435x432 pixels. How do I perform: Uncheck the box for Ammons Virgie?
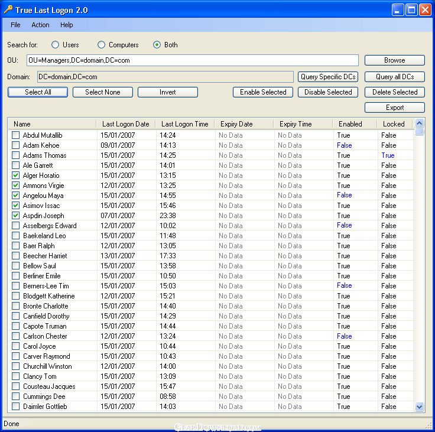[x=15, y=186]
